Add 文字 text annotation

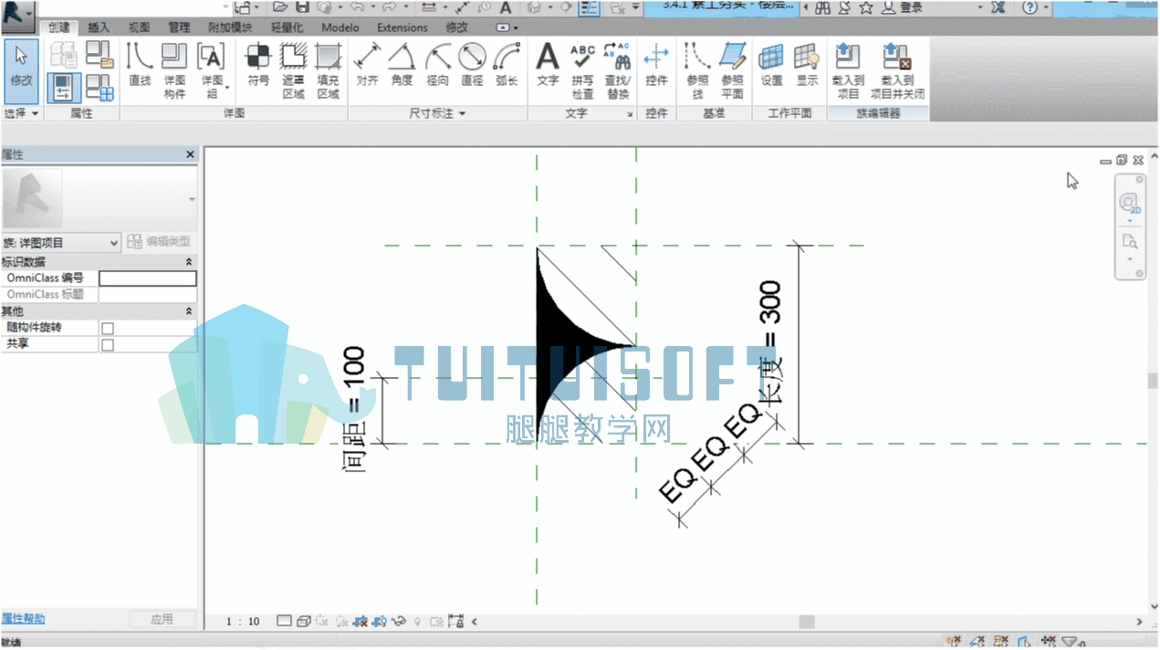click(548, 66)
